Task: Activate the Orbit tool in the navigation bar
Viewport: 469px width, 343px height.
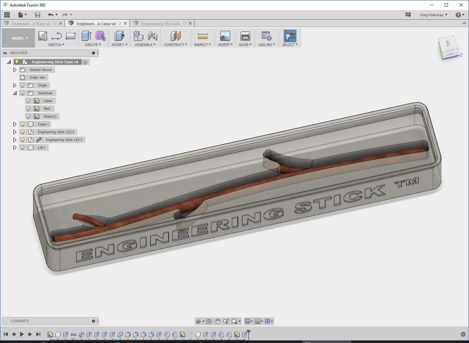Action: (199, 321)
